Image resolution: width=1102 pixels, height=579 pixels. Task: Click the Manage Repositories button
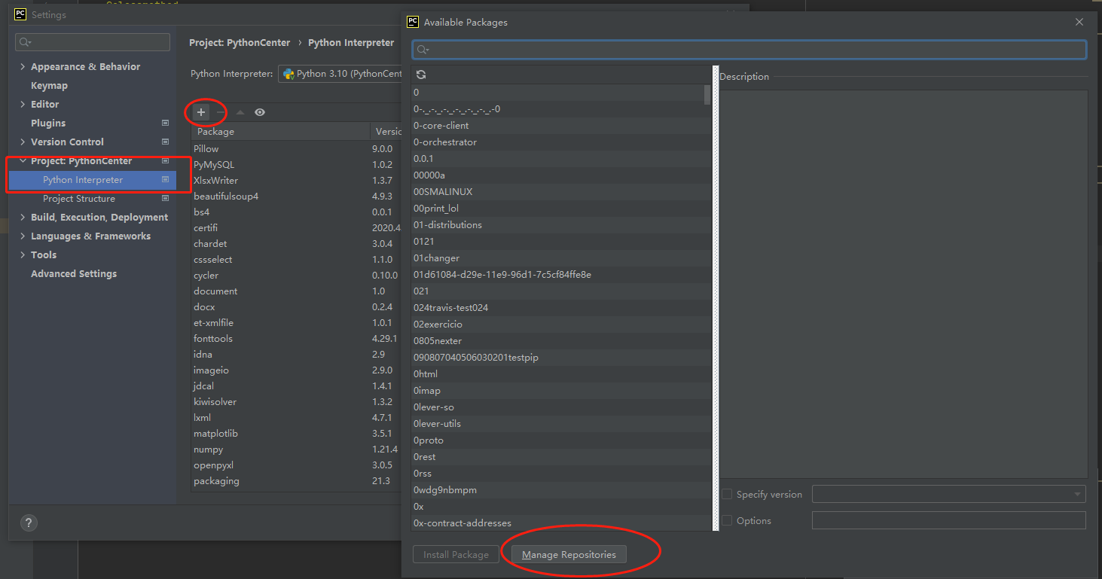569,555
